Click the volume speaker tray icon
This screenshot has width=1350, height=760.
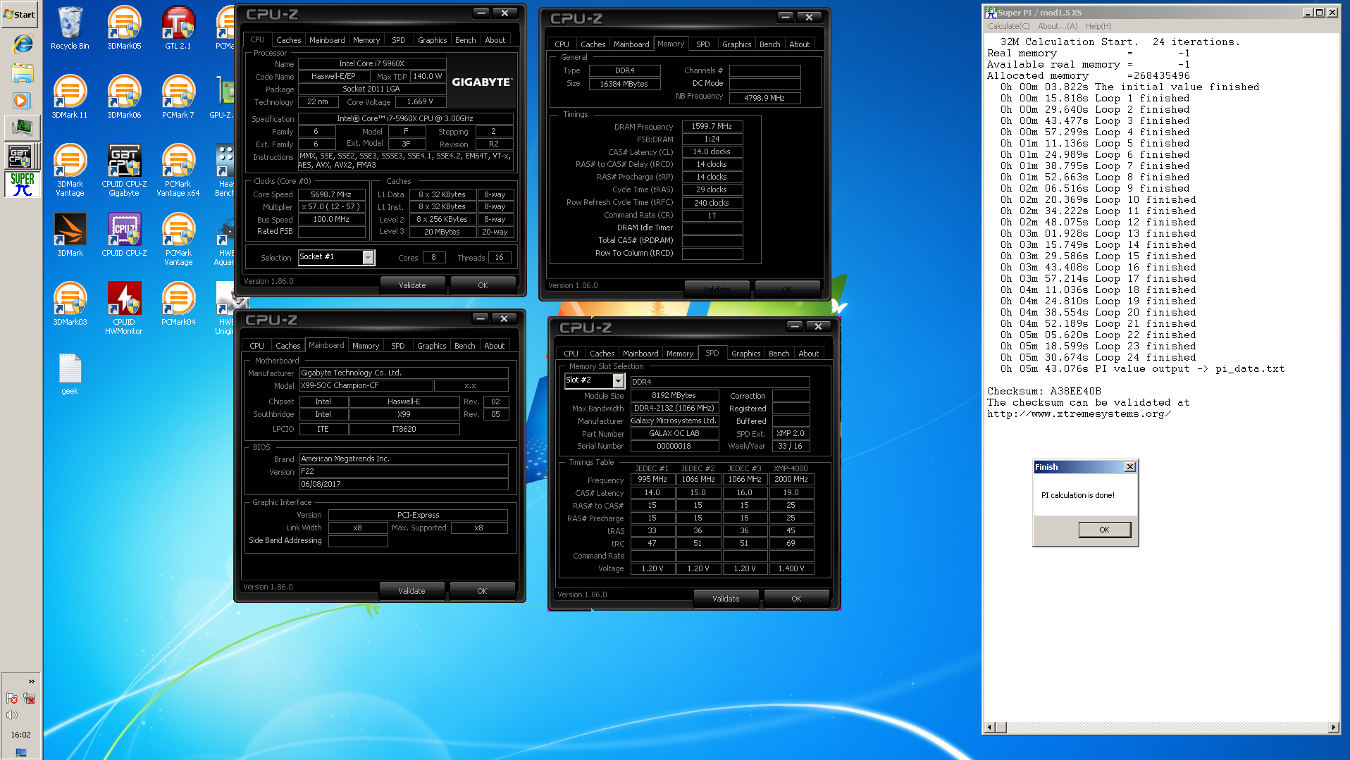point(12,715)
